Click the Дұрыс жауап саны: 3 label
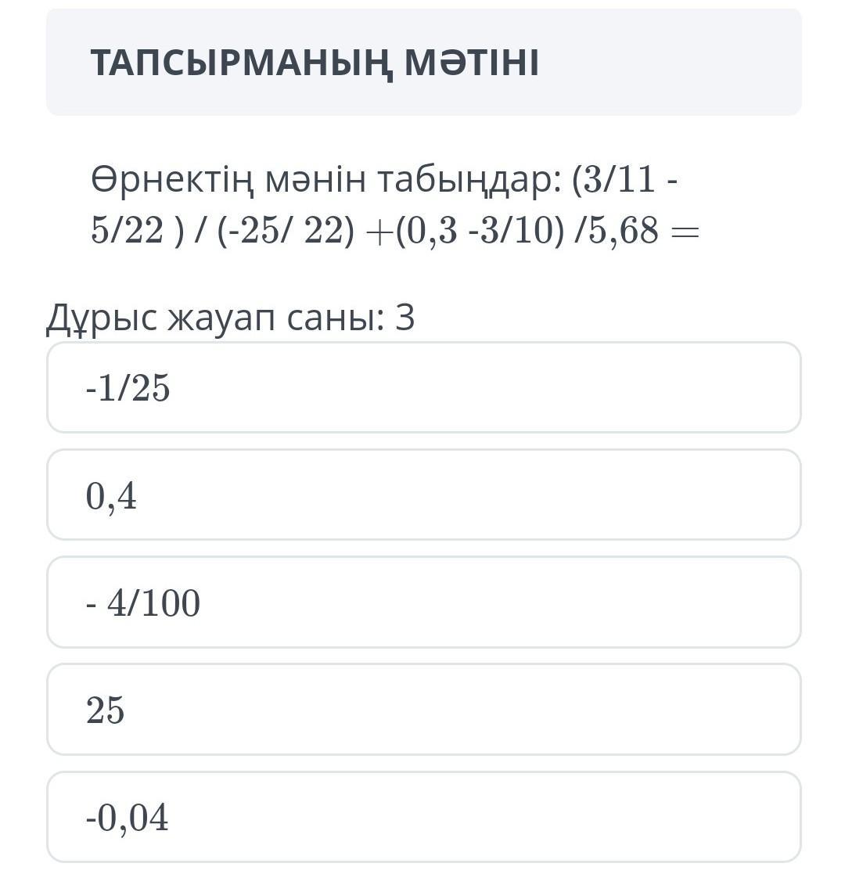This screenshot has height=874, width=845. [x=230, y=318]
